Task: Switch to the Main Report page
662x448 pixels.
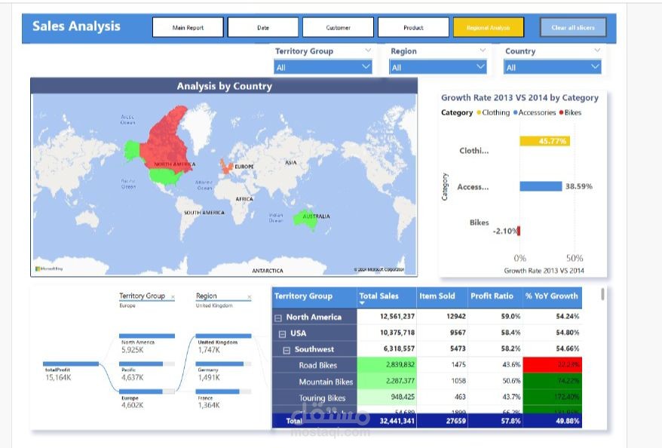Action: click(188, 27)
